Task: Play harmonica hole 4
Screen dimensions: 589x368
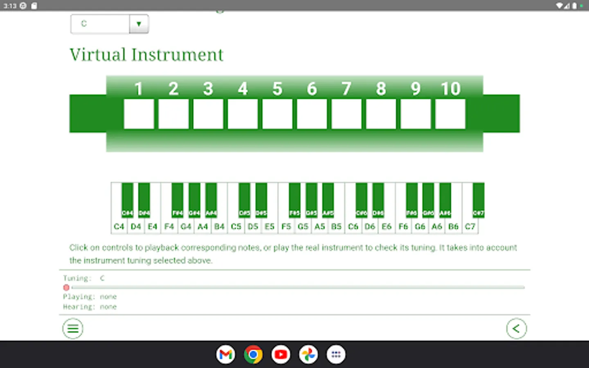Action: pos(243,114)
